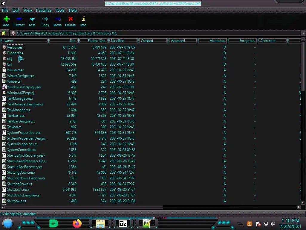Open Notepad++ from the taskbar
Viewport: 306px width, 230px height.
click(146, 223)
